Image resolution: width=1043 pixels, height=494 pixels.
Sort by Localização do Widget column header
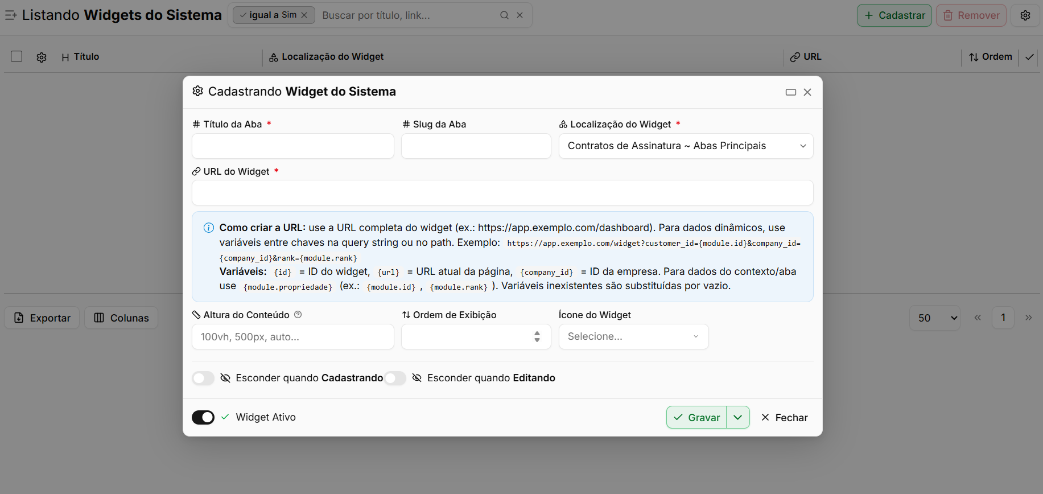pos(327,56)
